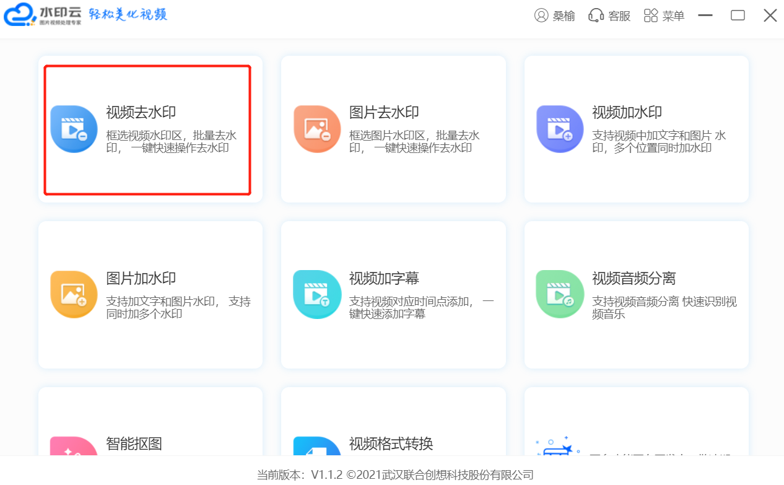Open the 智能抠图 title text

[x=134, y=443]
